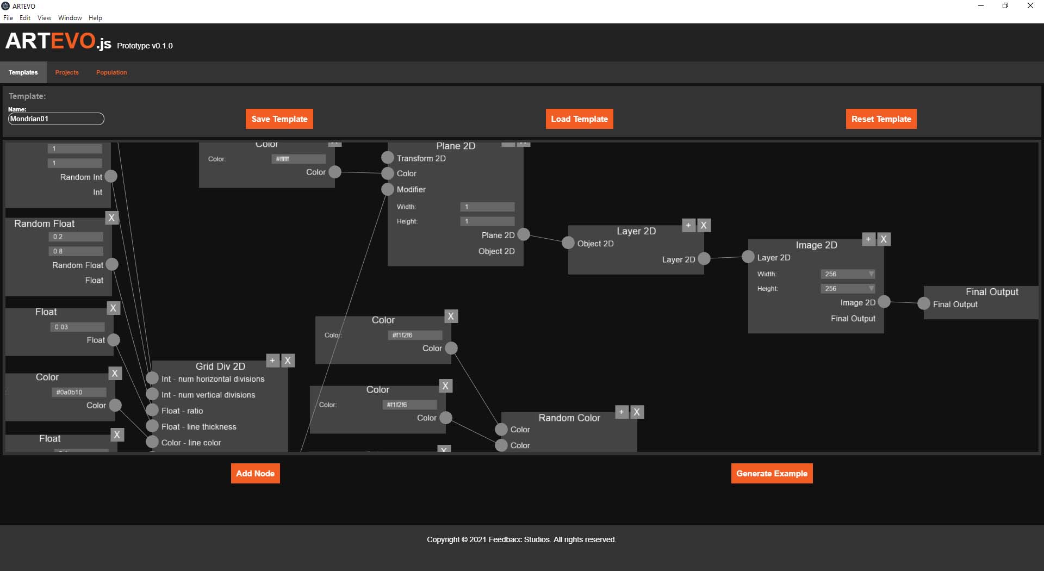Open the Image 2D Width dropdown
This screenshot has height=571, width=1044.
(x=848, y=274)
